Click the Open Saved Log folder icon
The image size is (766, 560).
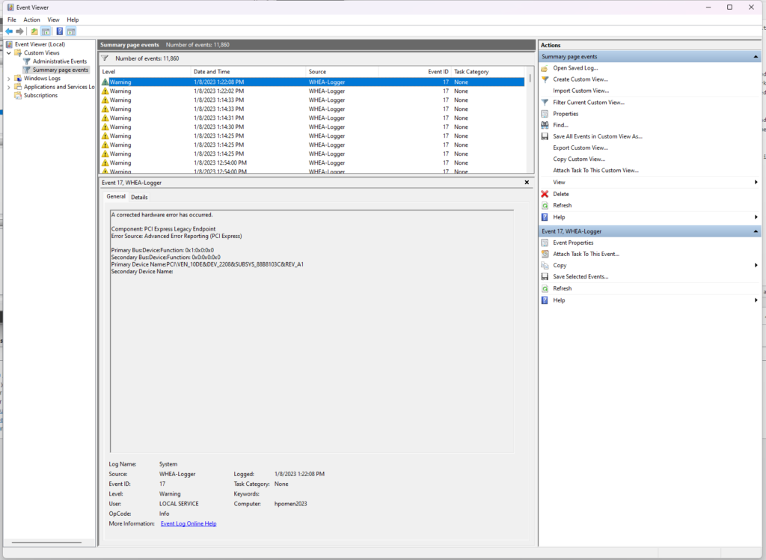click(545, 68)
